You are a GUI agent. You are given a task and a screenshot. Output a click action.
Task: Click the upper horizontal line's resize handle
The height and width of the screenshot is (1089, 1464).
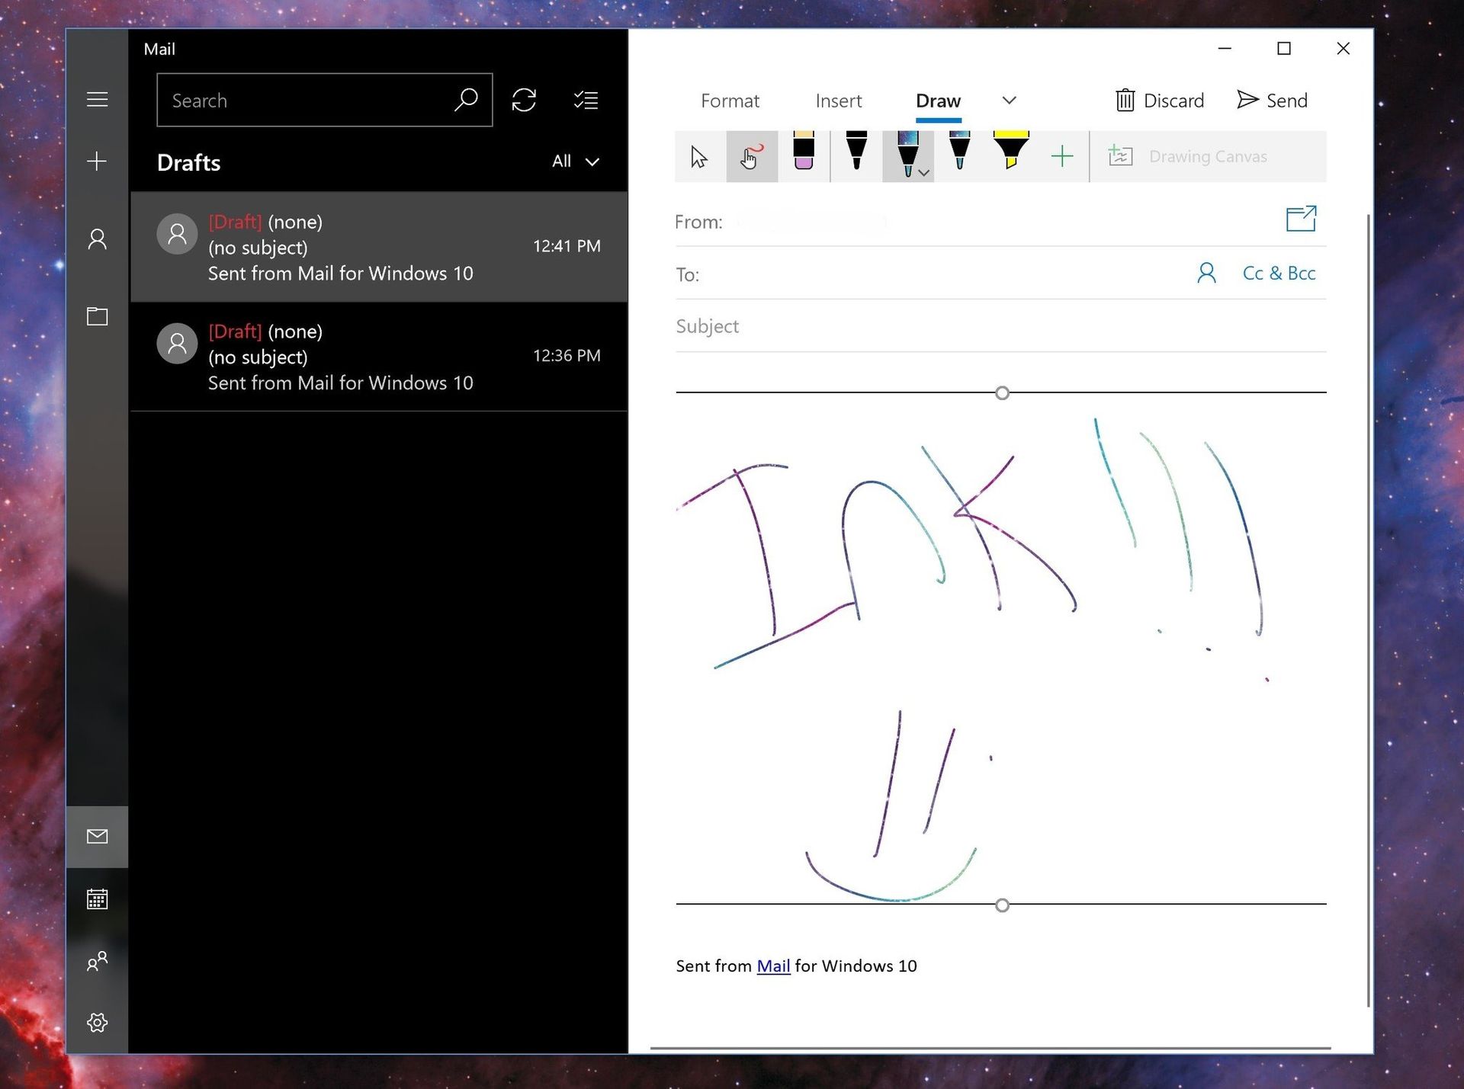pos(1001,392)
